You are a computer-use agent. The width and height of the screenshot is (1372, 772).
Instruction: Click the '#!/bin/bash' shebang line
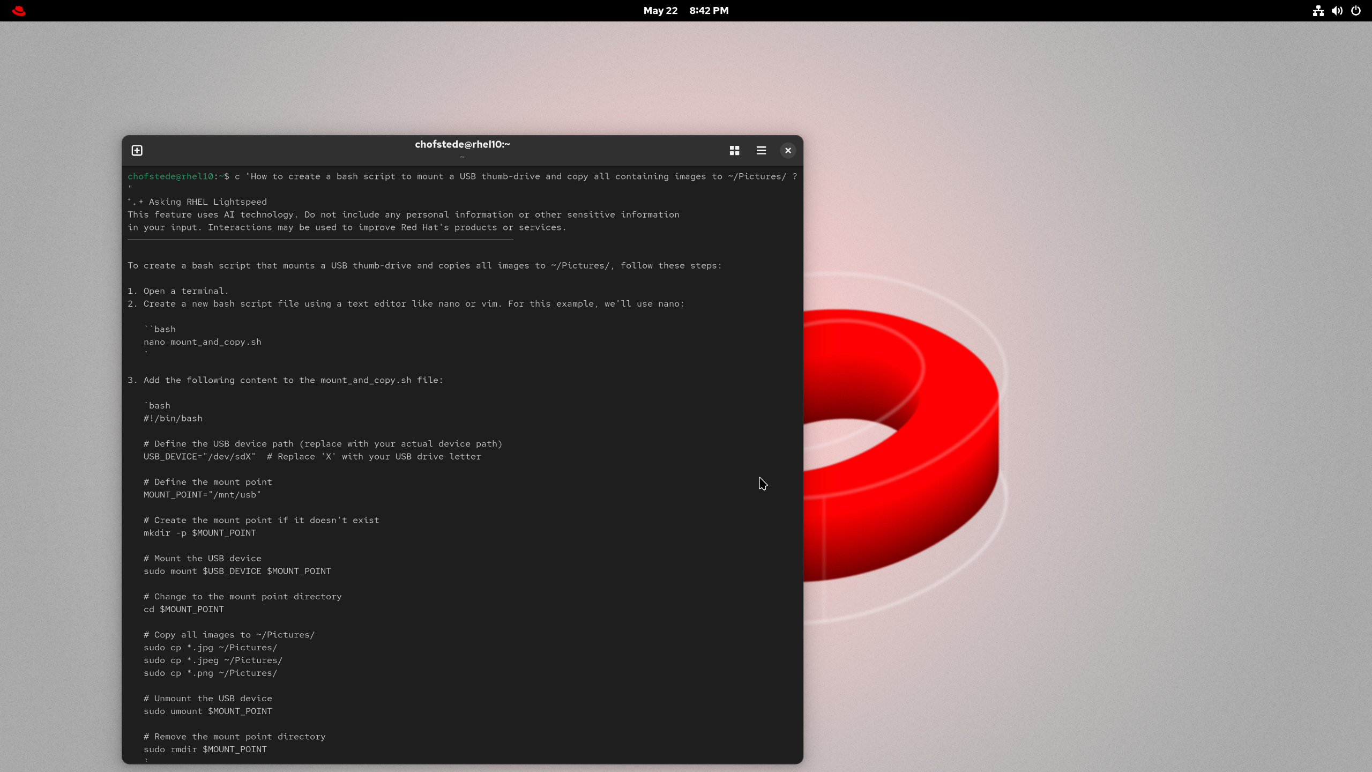173,419
